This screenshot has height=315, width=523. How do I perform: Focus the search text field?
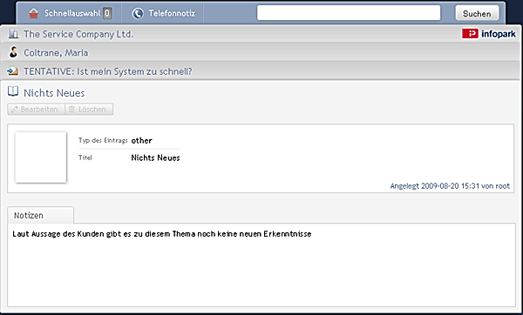pos(349,13)
